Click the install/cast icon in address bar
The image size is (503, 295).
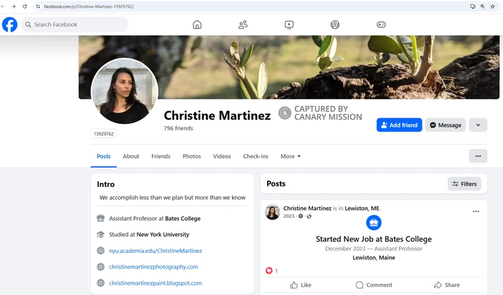pyautogui.click(x=473, y=6)
